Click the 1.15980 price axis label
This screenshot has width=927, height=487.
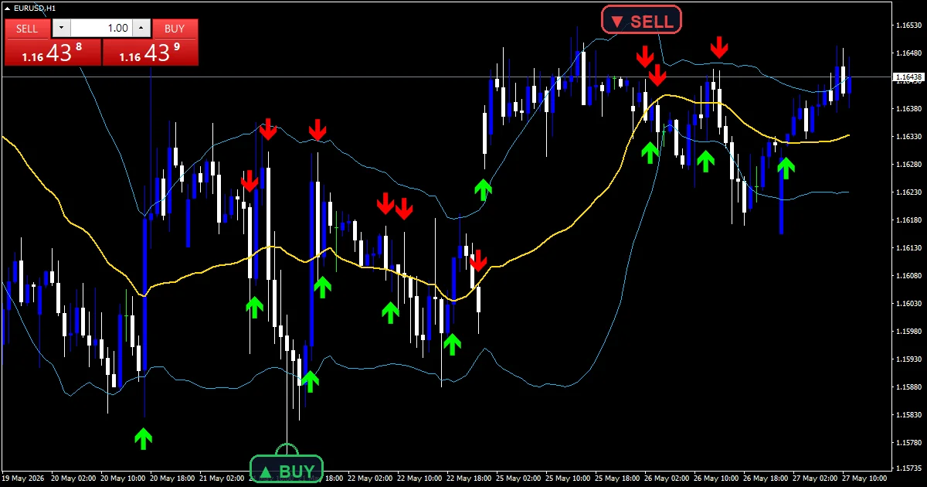coord(908,332)
